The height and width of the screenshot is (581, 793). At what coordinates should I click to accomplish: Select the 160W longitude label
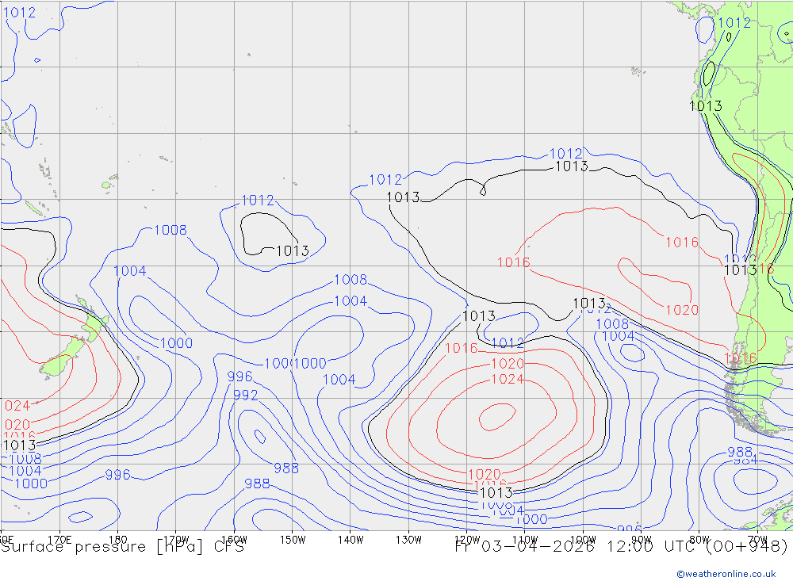pyautogui.click(x=234, y=540)
